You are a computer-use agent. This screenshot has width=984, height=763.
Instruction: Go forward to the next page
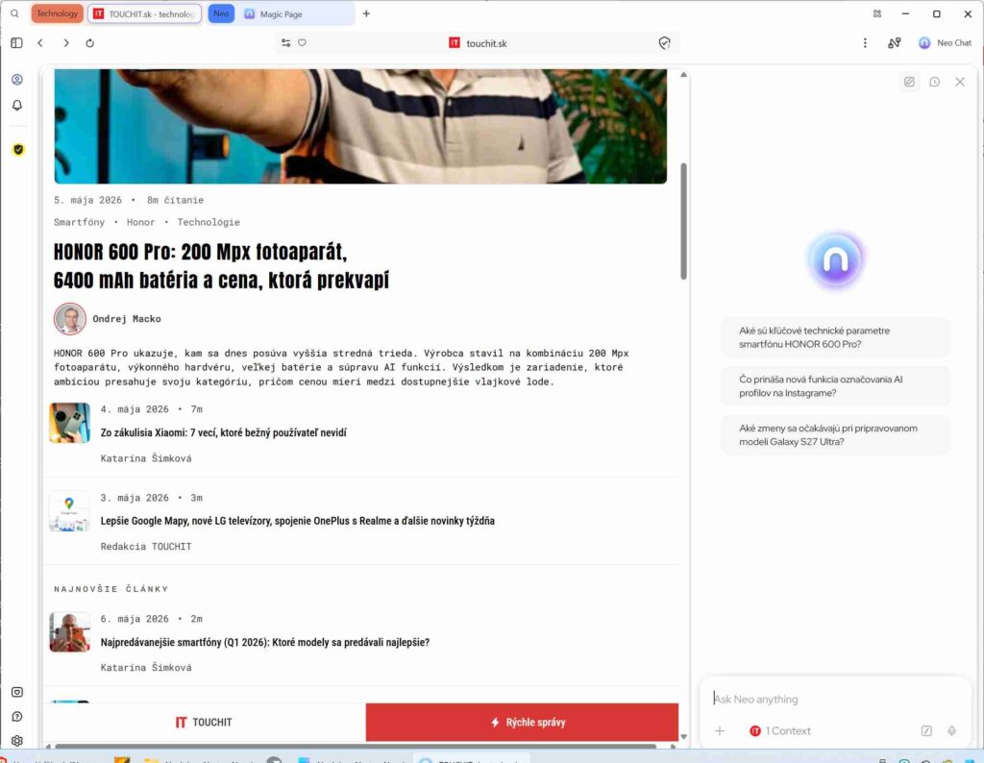(x=66, y=42)
